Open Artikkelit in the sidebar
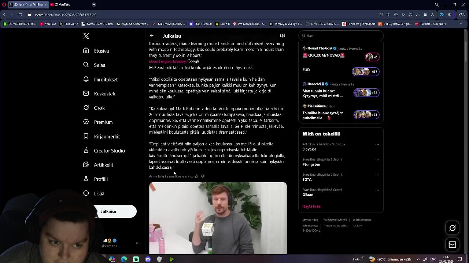This screenshot has height=263, width=469. tap(98, 165)
